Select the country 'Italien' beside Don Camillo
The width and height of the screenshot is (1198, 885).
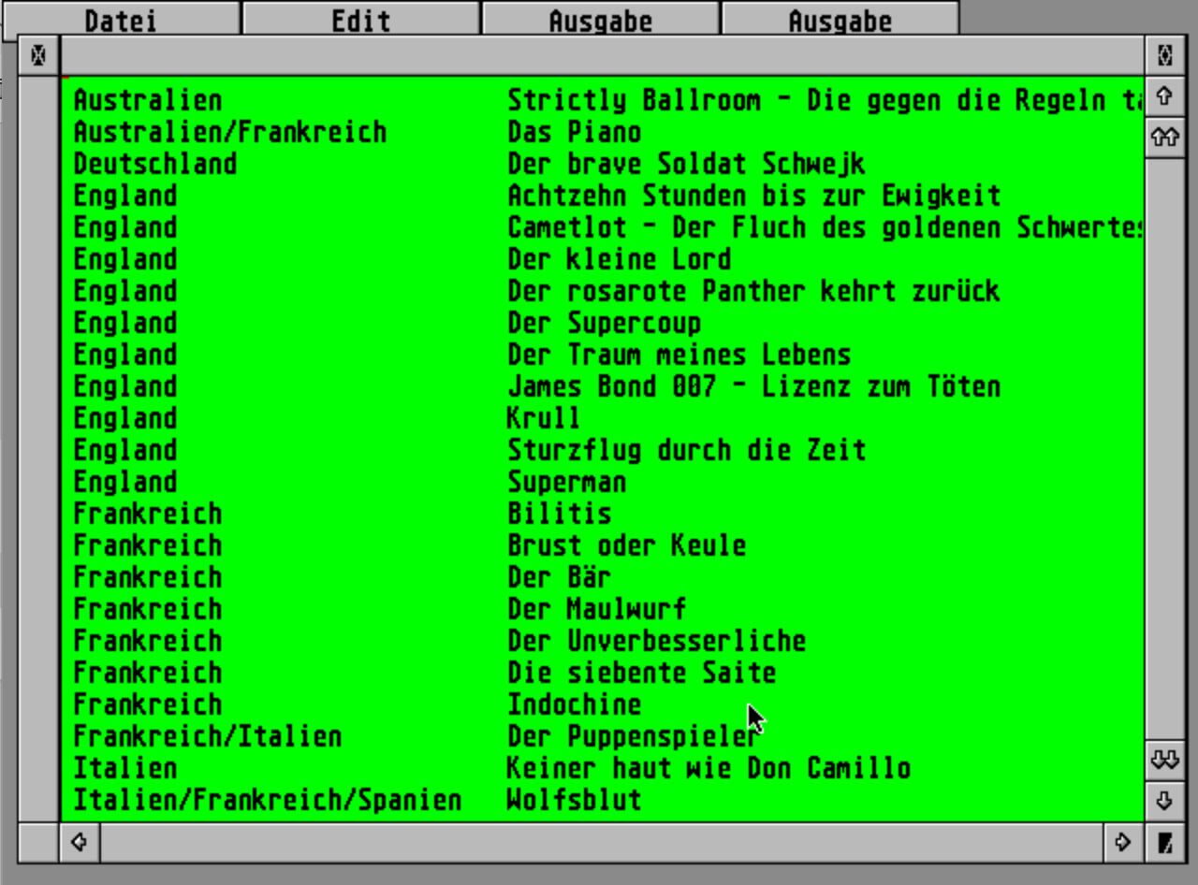125,768
